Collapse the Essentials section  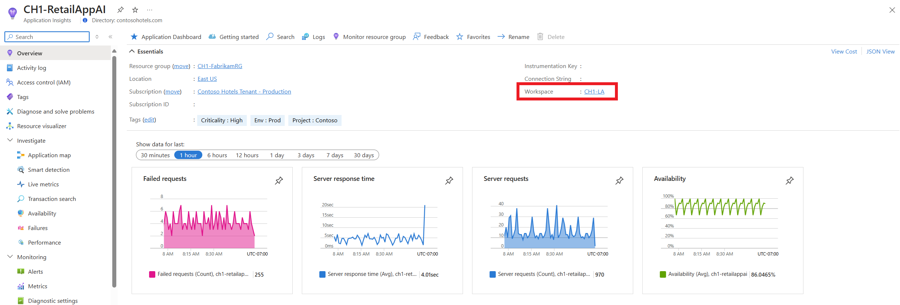132,51
